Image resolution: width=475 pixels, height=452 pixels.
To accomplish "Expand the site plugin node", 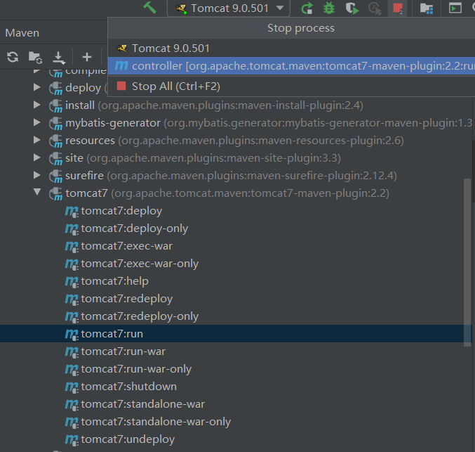I will click(37, 157).
